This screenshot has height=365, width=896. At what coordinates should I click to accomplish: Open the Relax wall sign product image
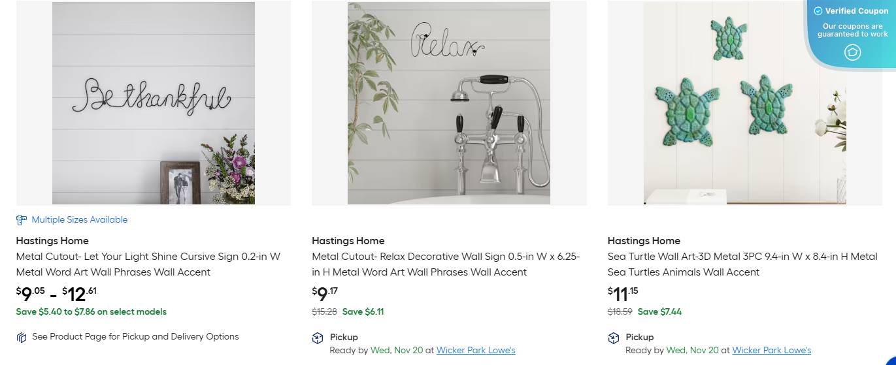449,103
